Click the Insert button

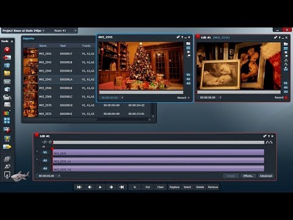187,187
